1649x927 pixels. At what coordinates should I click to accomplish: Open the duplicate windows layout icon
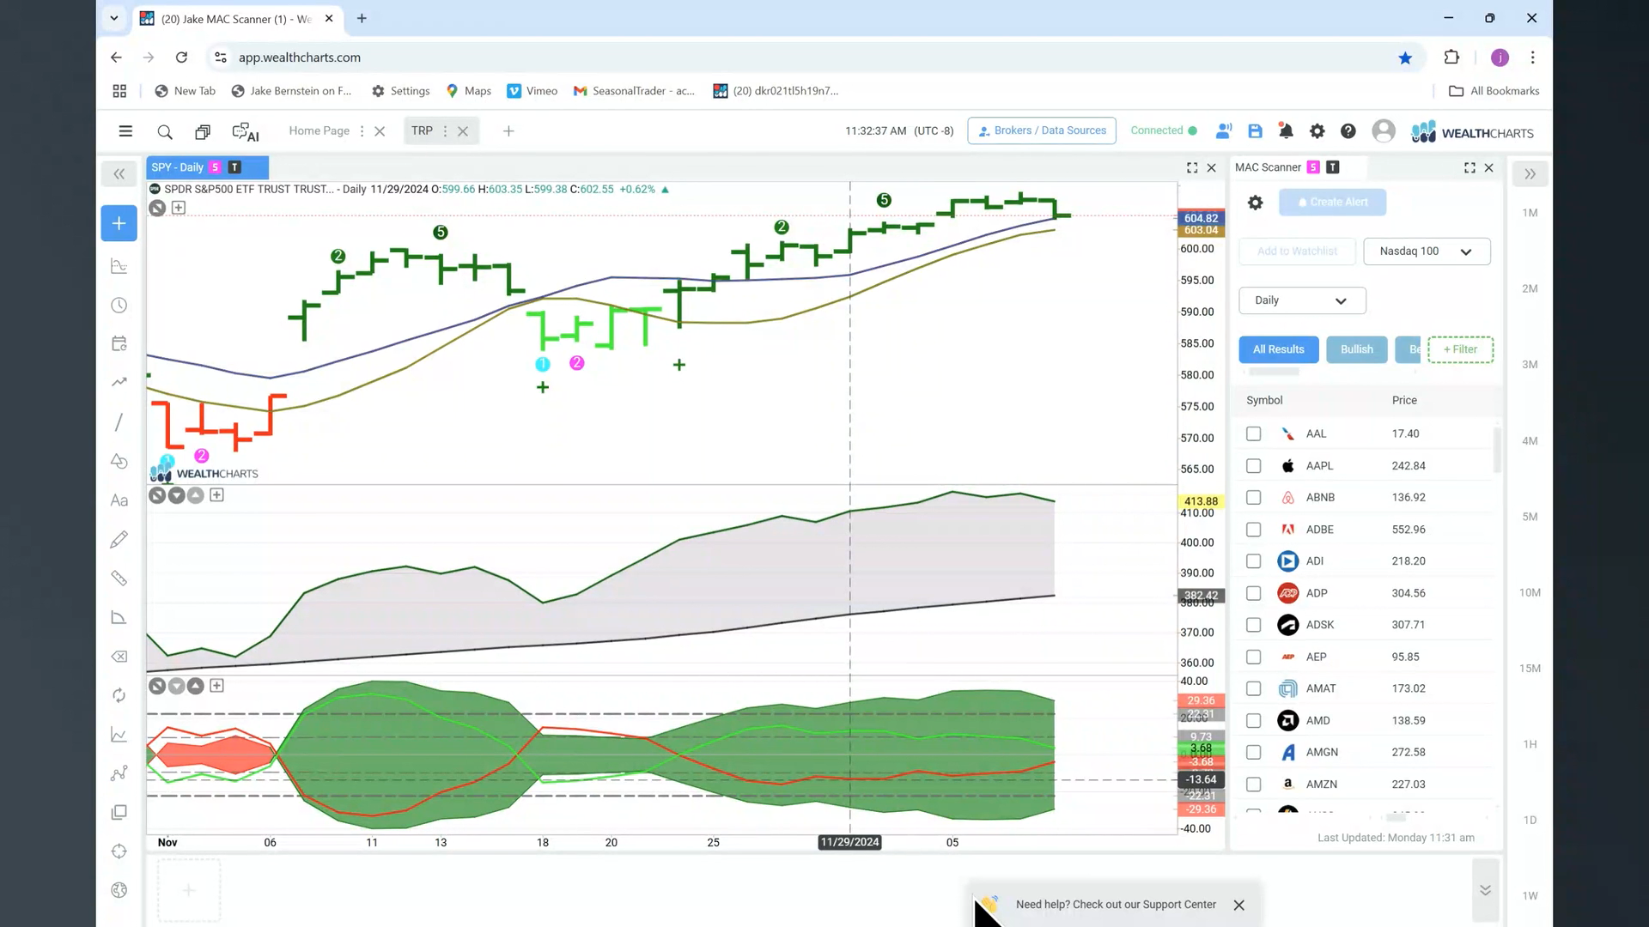[x=203, y=132]
